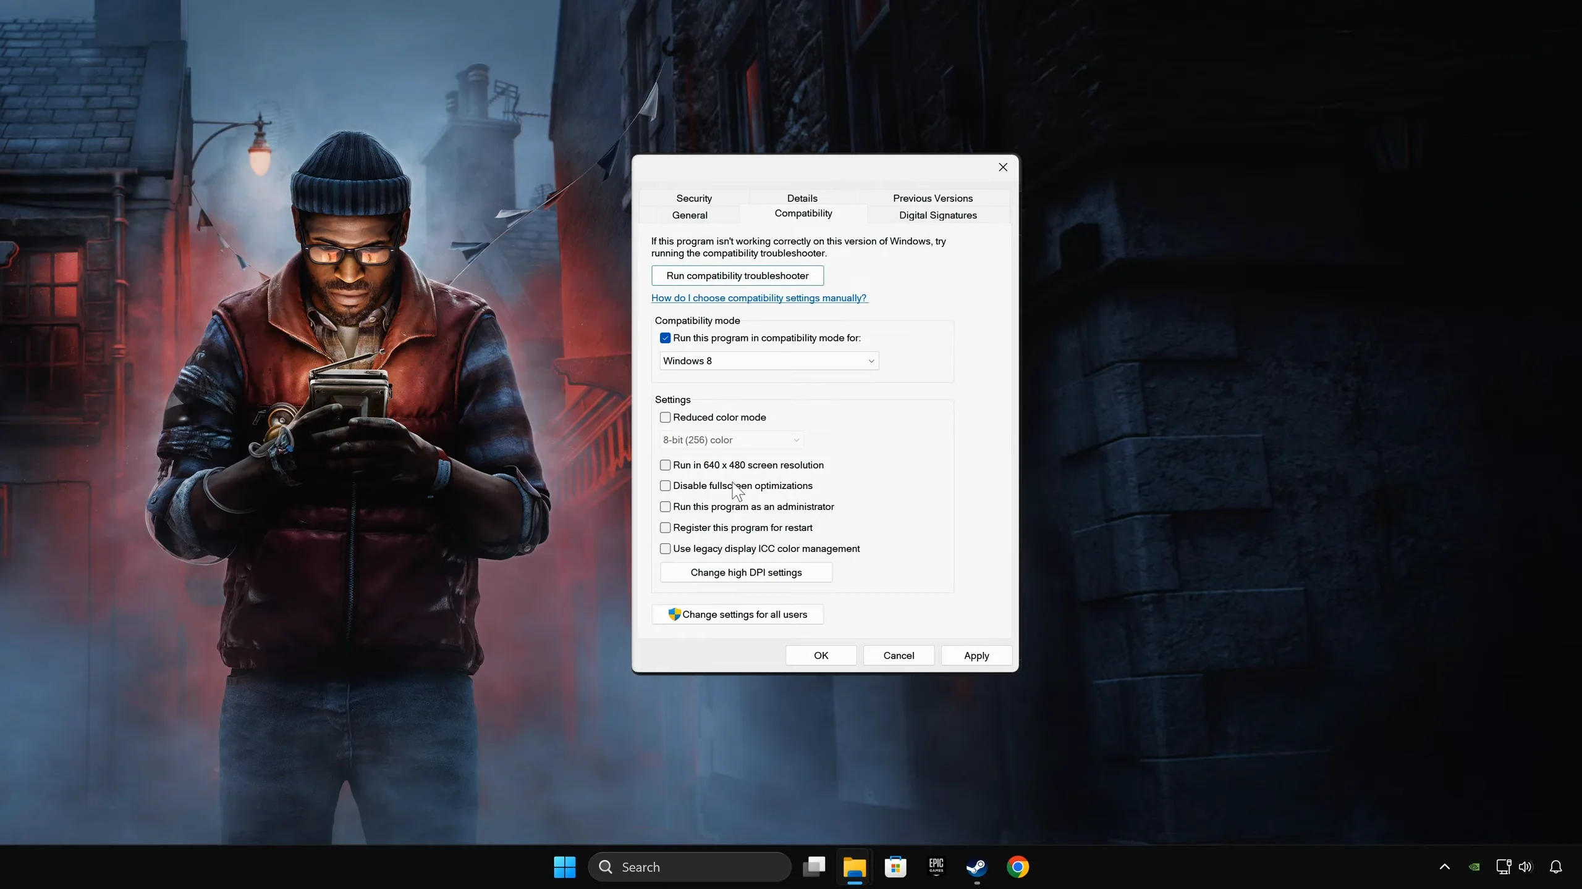
Task: Open Epic Games Launcher from the taskbar
Action: pyautogui.click(x=936, y=867)
